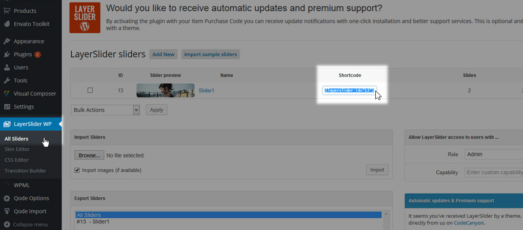Image resolution: width=523 pixels, height=230 pixels.
Task: Click Collapse menu
Action: (31, 224)
